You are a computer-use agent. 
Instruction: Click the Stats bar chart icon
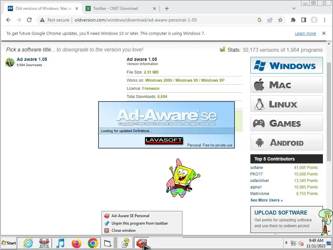222,49
